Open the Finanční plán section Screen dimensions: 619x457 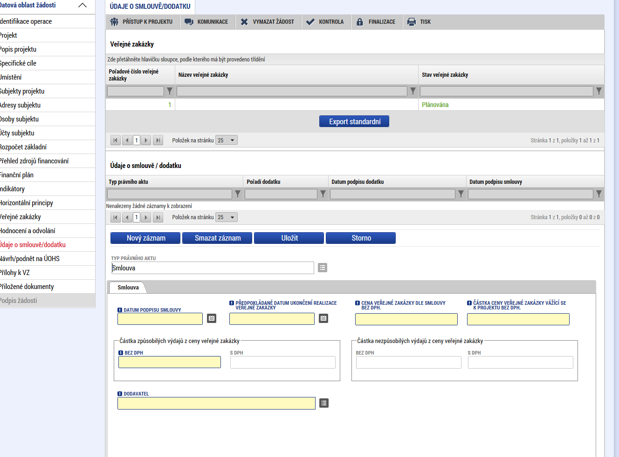(47, 175)
